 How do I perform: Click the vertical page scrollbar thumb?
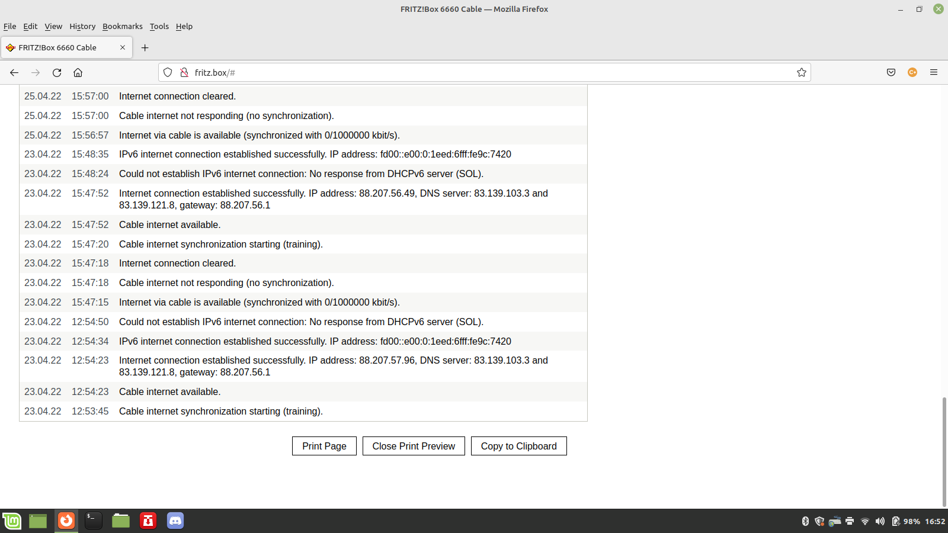(944, 452)
